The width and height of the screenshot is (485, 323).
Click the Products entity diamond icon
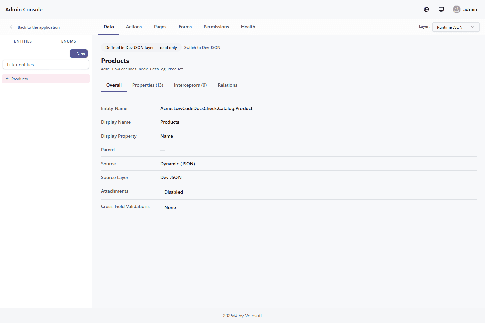click(x=7, y=79)
